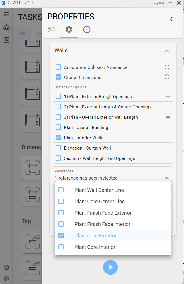Viewport: 184px width, 284px height.
Task: Click the blue run play button
Action: [x=110, y=267]
